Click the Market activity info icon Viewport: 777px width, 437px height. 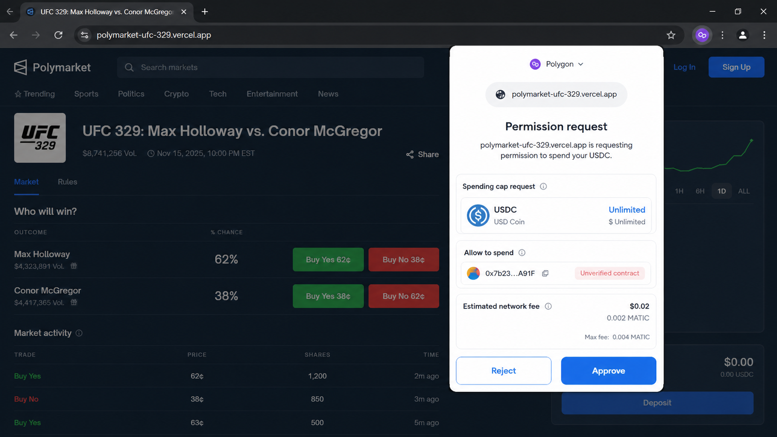[x=79, y=333]
